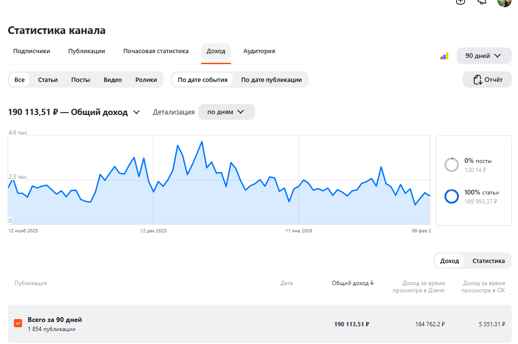This screenshot has width=518, height=344.
Task: Open the 90 дней period dropdown
Action: (x=484, y=56)
